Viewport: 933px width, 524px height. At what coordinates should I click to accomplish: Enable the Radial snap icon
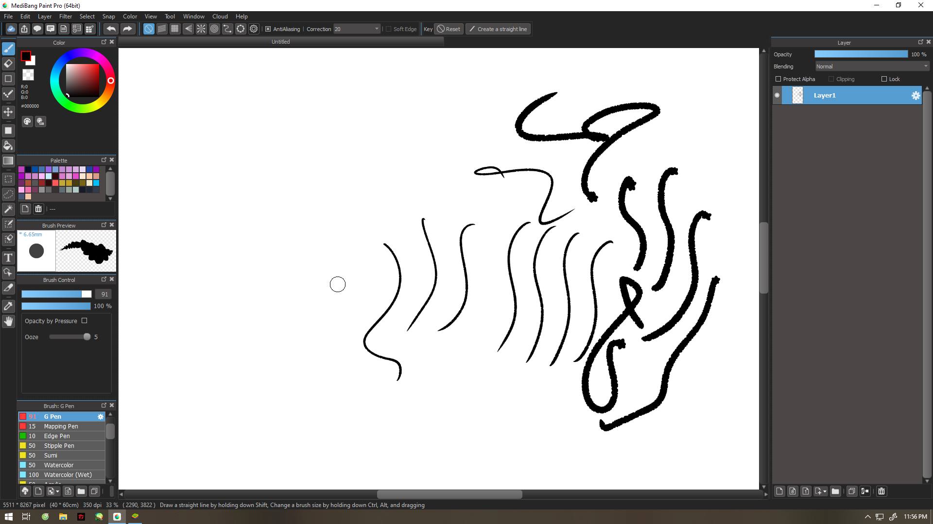point(201,29)
